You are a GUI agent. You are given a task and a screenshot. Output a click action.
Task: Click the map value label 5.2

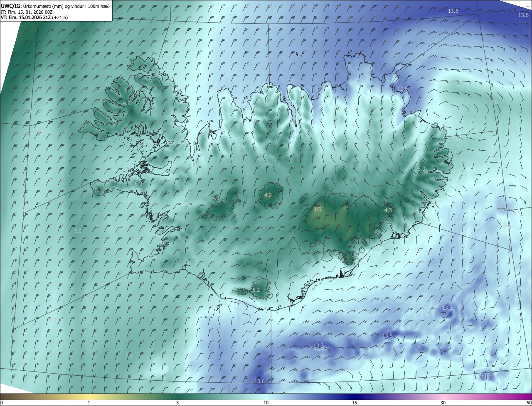256,290
